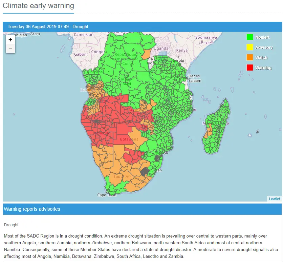Click the dark gray Lesotho area

tap(145, 172)
